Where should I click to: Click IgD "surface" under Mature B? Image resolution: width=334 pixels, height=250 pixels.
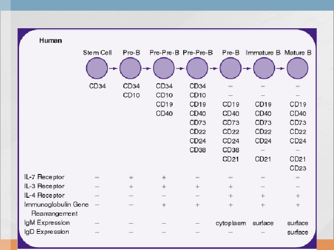297,232
